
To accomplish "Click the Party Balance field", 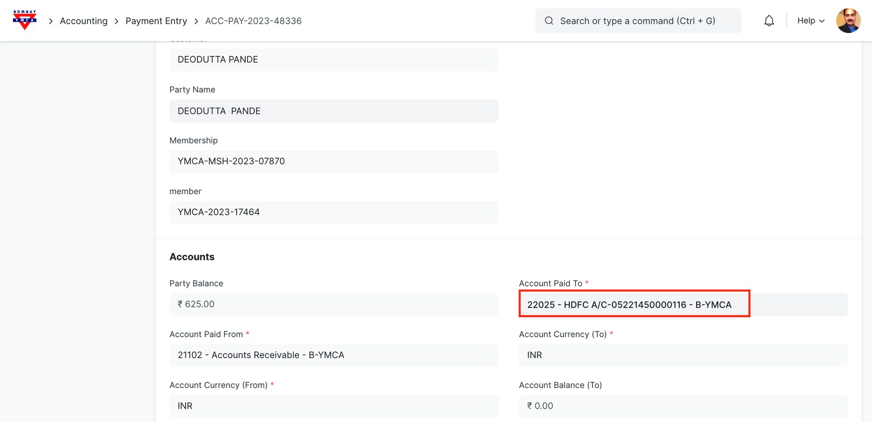I will (x=333, y=304).
